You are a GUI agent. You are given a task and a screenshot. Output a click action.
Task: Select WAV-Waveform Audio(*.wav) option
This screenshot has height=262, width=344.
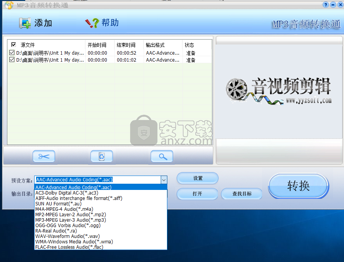point(101,236)
